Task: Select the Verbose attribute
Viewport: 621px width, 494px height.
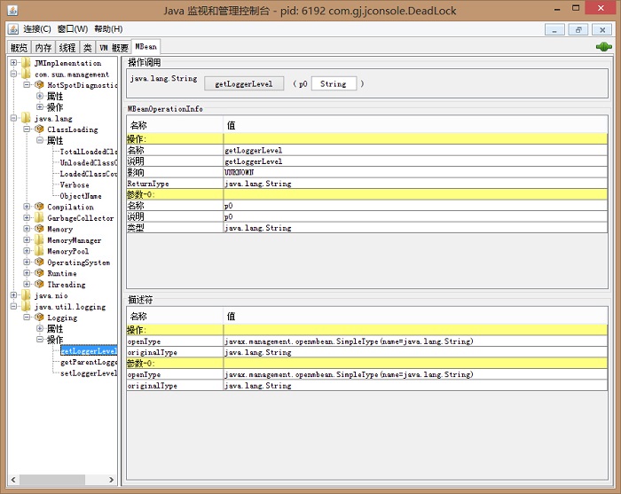Action: 75,184
